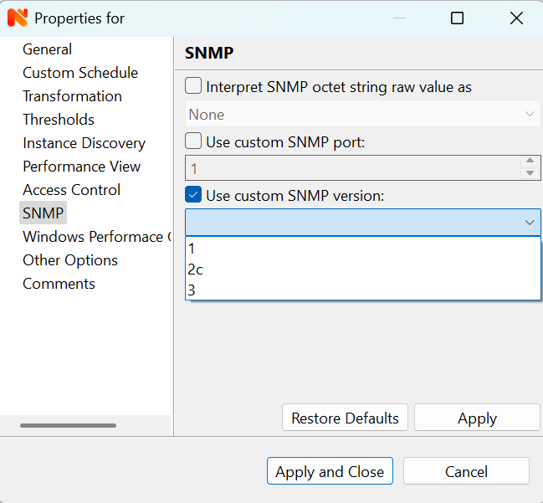Open the General properties page
543x503 pixels.
pos(47,49)
